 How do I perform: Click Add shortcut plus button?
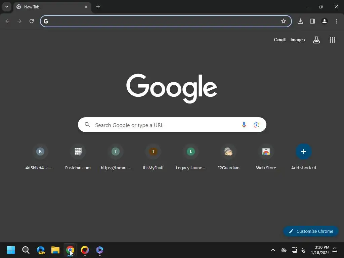pos(304,152)
